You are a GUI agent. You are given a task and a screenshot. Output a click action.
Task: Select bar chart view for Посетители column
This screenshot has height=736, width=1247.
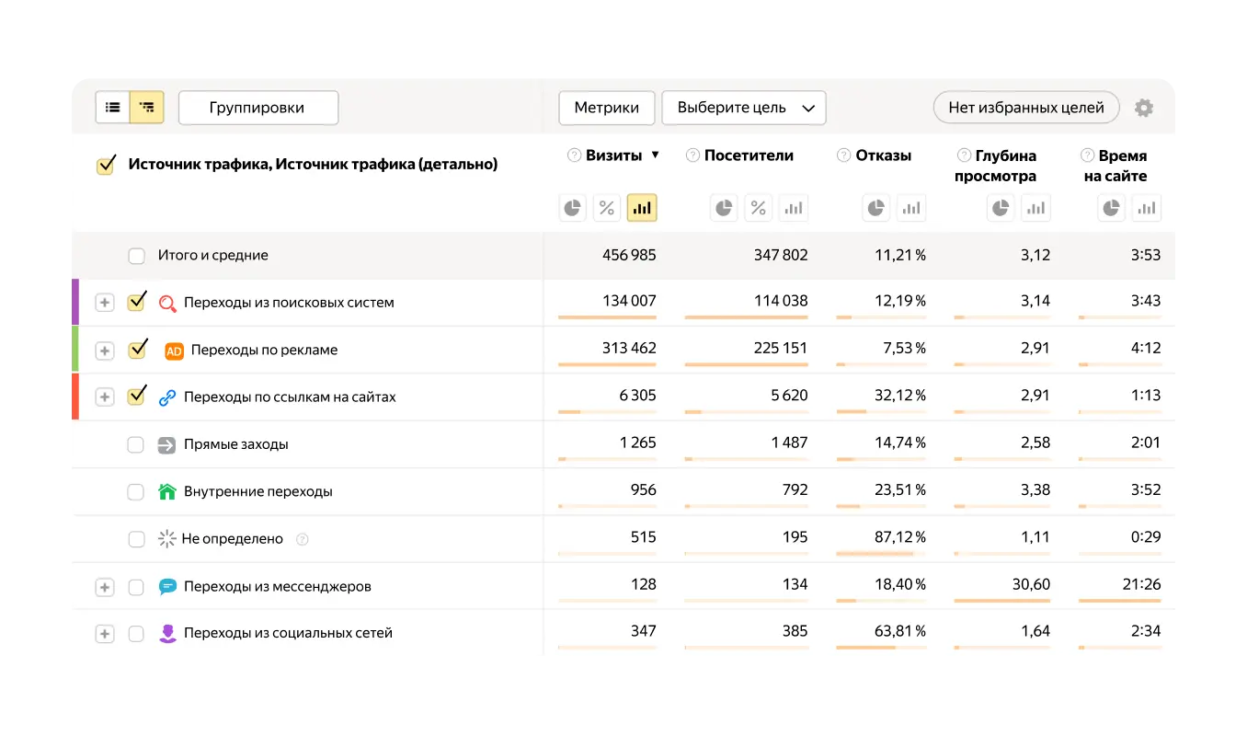point(793,208)
